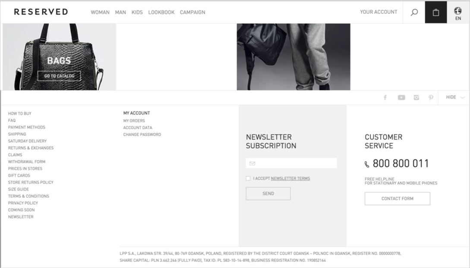Open the CONTACT FORM button

pos(397,199)
